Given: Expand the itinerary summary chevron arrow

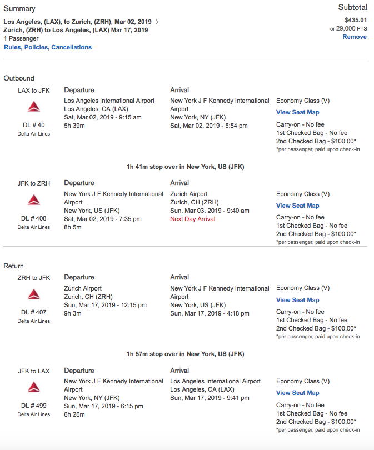Looking at the screenshot, I should tap(158, 22).
